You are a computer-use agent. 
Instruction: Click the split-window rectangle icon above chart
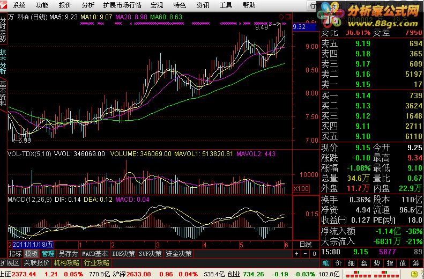point(288,17)
